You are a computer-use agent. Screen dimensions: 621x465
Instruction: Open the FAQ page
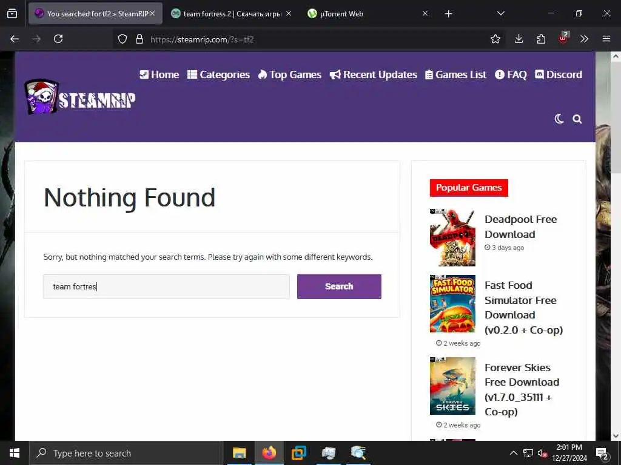(x=511, y=74)
